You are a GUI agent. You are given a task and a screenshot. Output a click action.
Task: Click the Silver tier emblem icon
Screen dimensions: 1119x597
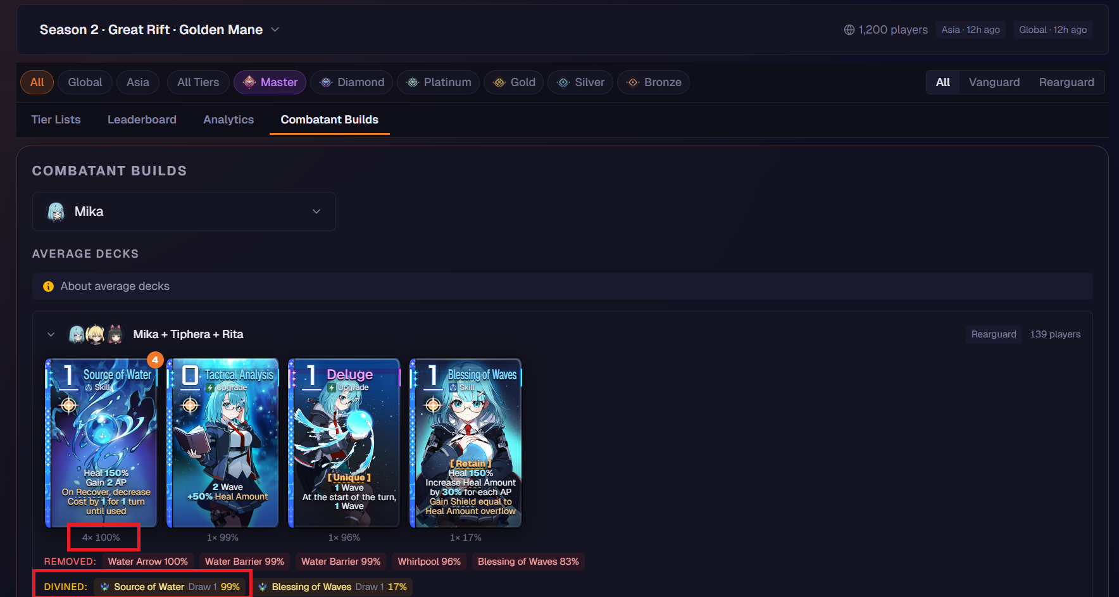563,82
